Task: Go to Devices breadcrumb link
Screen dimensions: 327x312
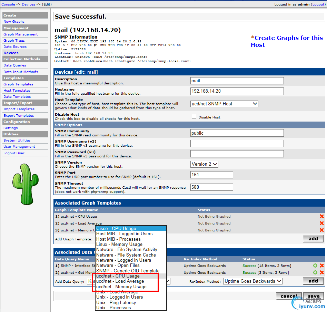Action: [x=28, y=4]
